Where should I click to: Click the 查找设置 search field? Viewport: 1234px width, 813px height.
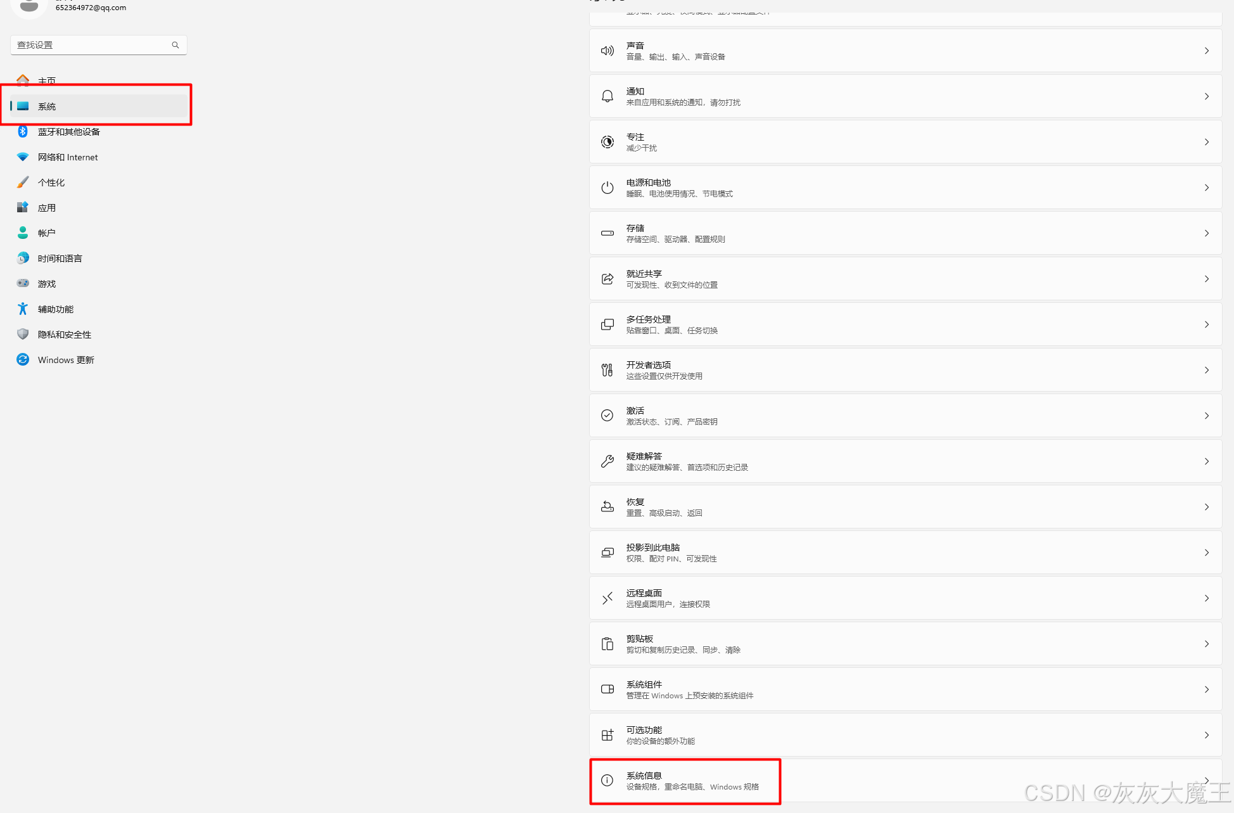[x=99, y=45]
